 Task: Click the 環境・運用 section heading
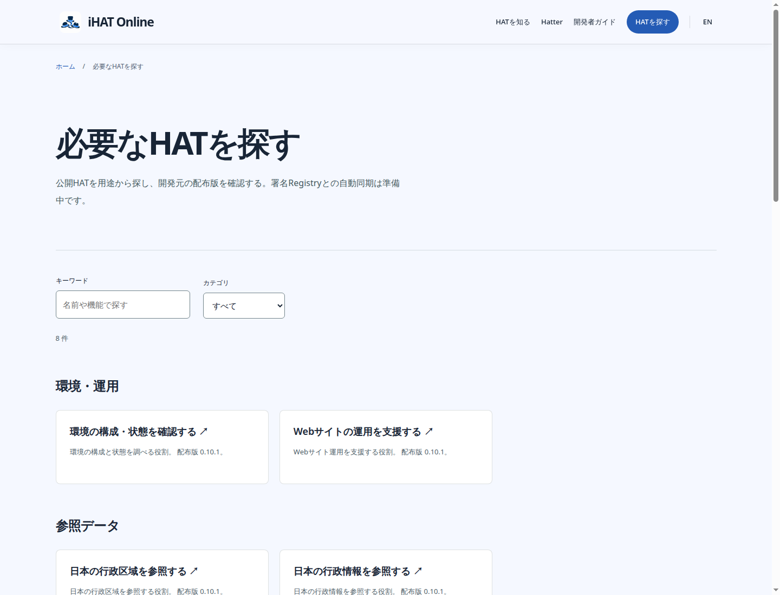pyautogui.click(x=87, y=386)
